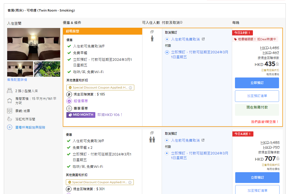Click 立即預訂 button for HKD 707 offer

(257, 178)
